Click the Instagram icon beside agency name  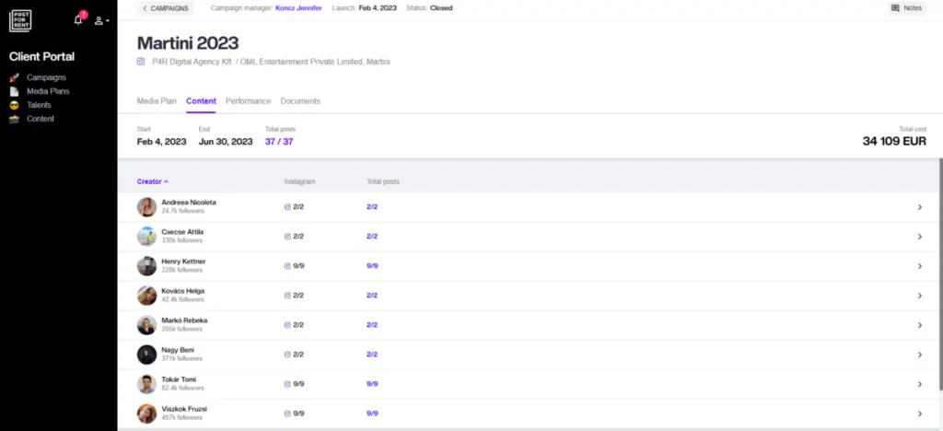(141, 62)
